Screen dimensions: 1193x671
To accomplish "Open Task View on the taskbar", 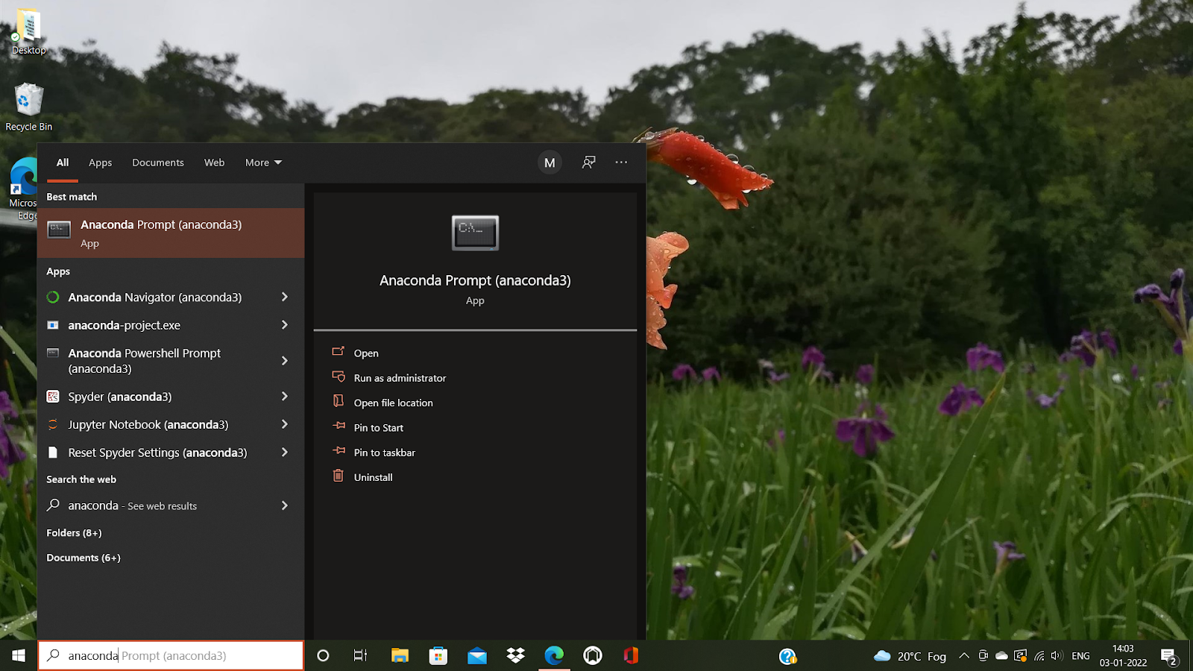I will coord(361,655).
